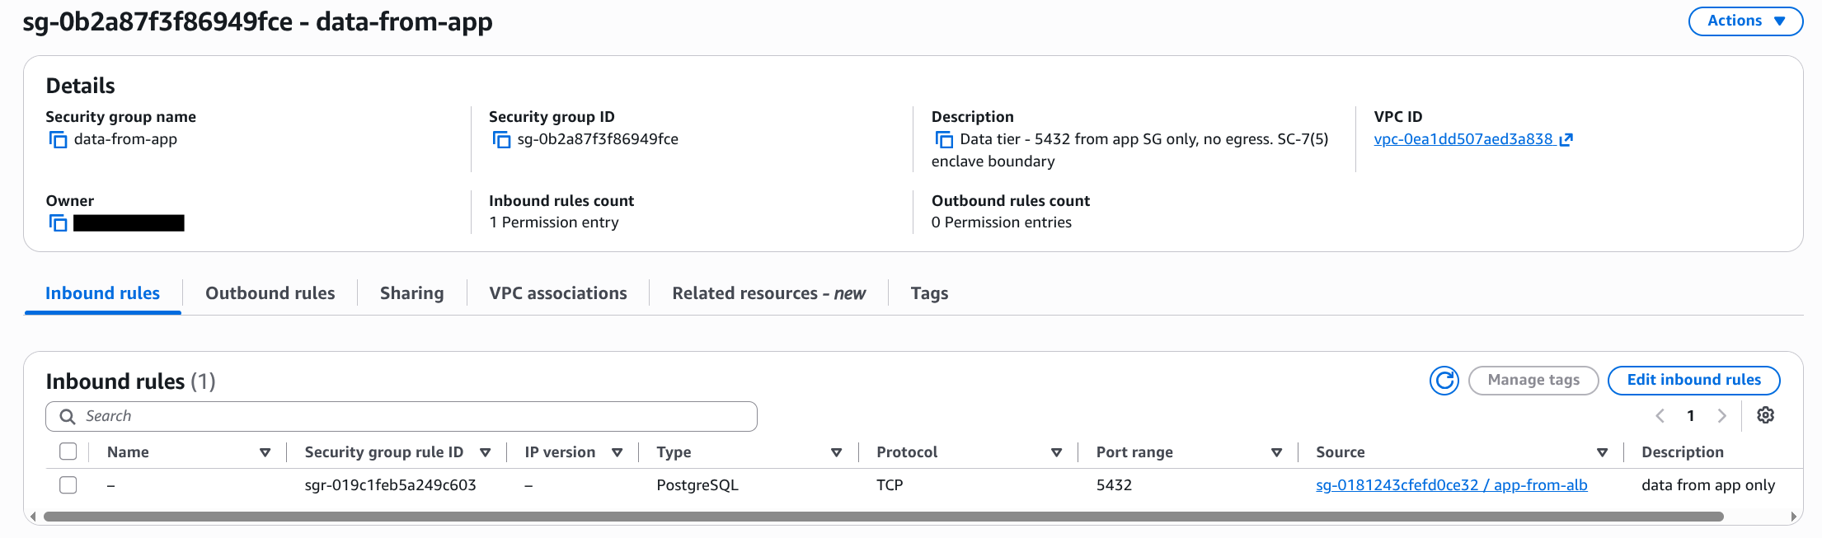
Task: Open the Sharing tab
Action: (411, 293)
